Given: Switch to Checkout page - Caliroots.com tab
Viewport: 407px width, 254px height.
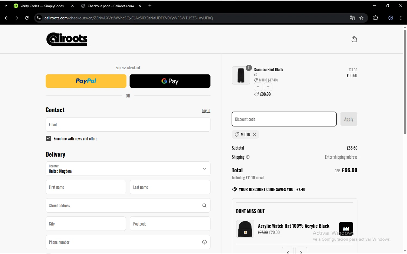Looking at the screenshot, I should pyautogui.click(x=111, y=6).
